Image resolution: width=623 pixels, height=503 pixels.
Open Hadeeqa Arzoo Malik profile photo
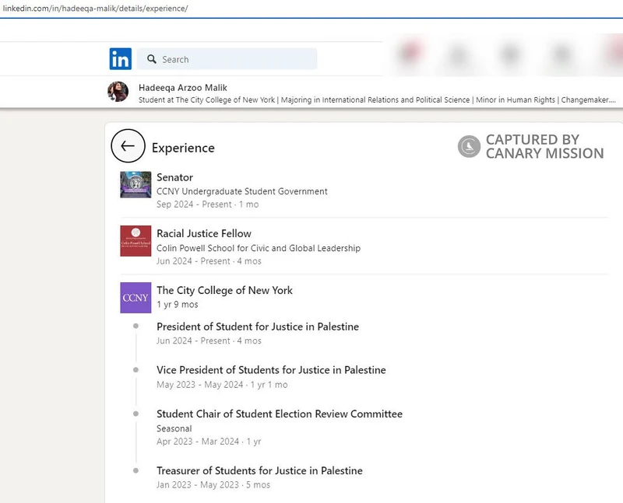click(x=118, y=92)
